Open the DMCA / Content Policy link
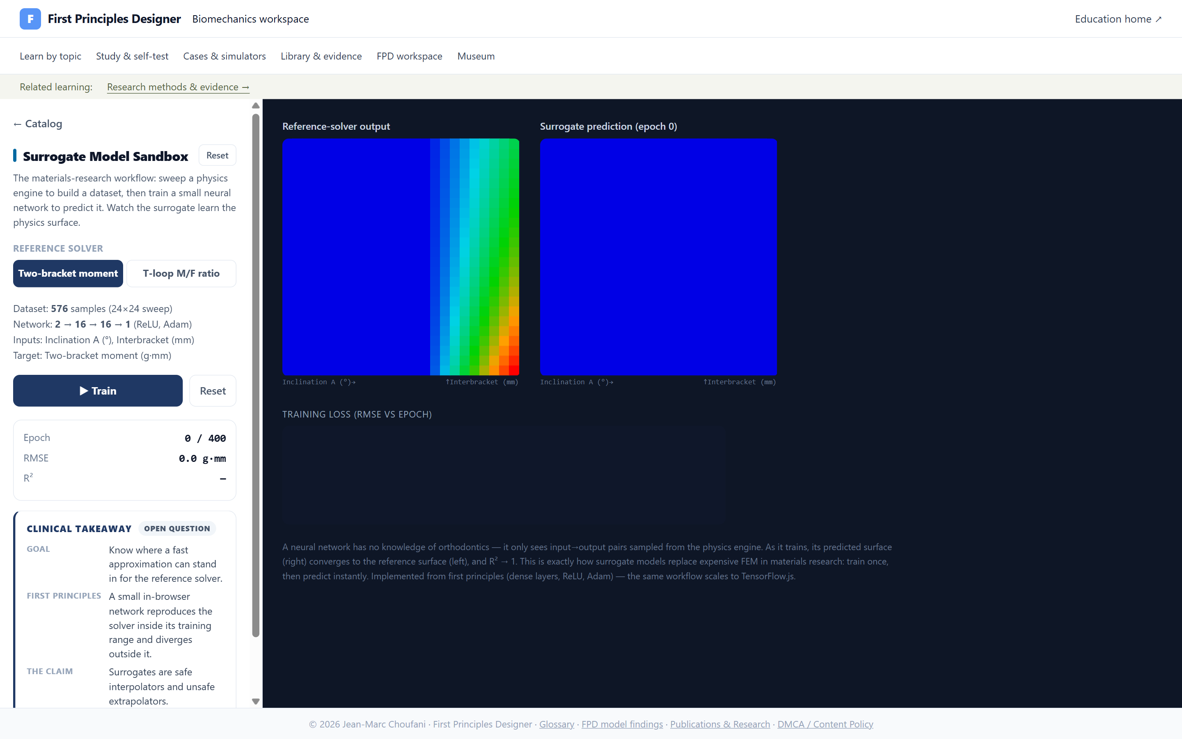 825,724
